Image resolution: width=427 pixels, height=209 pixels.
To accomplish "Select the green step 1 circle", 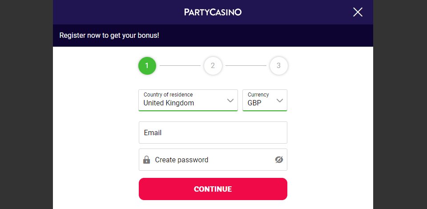I will tap(147, 65).
